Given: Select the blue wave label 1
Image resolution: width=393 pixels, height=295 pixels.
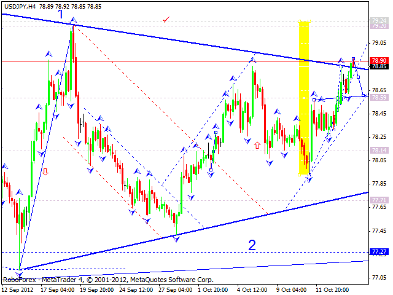Looking at the screenshot, I should 61,14.
